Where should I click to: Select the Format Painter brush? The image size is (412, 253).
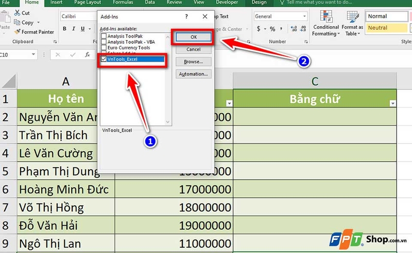click(x=18, y=32)
